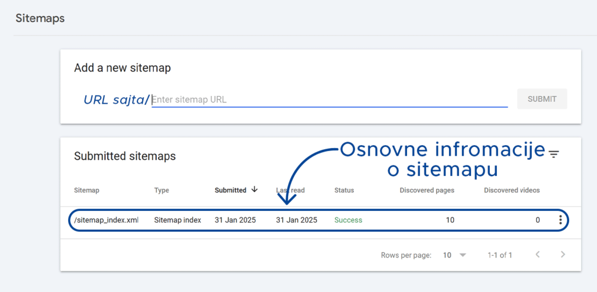
Task: Click the Discovered videos column header
Action: coord(512,191)
